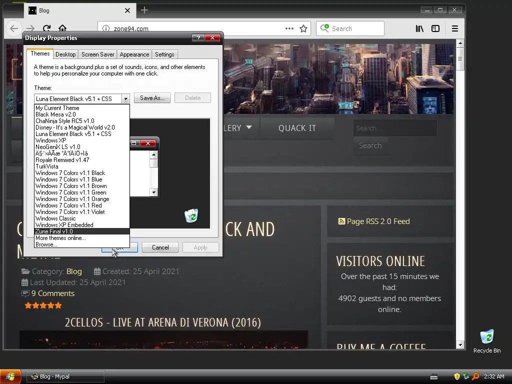The image size is (512, 384).
Task: Click the site info icon in address bar
Action: [x=106, y=28]
